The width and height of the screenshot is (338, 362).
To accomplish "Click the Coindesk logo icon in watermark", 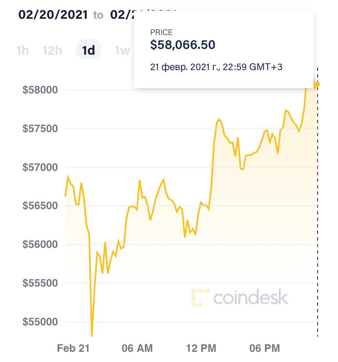I will [200, 298].
